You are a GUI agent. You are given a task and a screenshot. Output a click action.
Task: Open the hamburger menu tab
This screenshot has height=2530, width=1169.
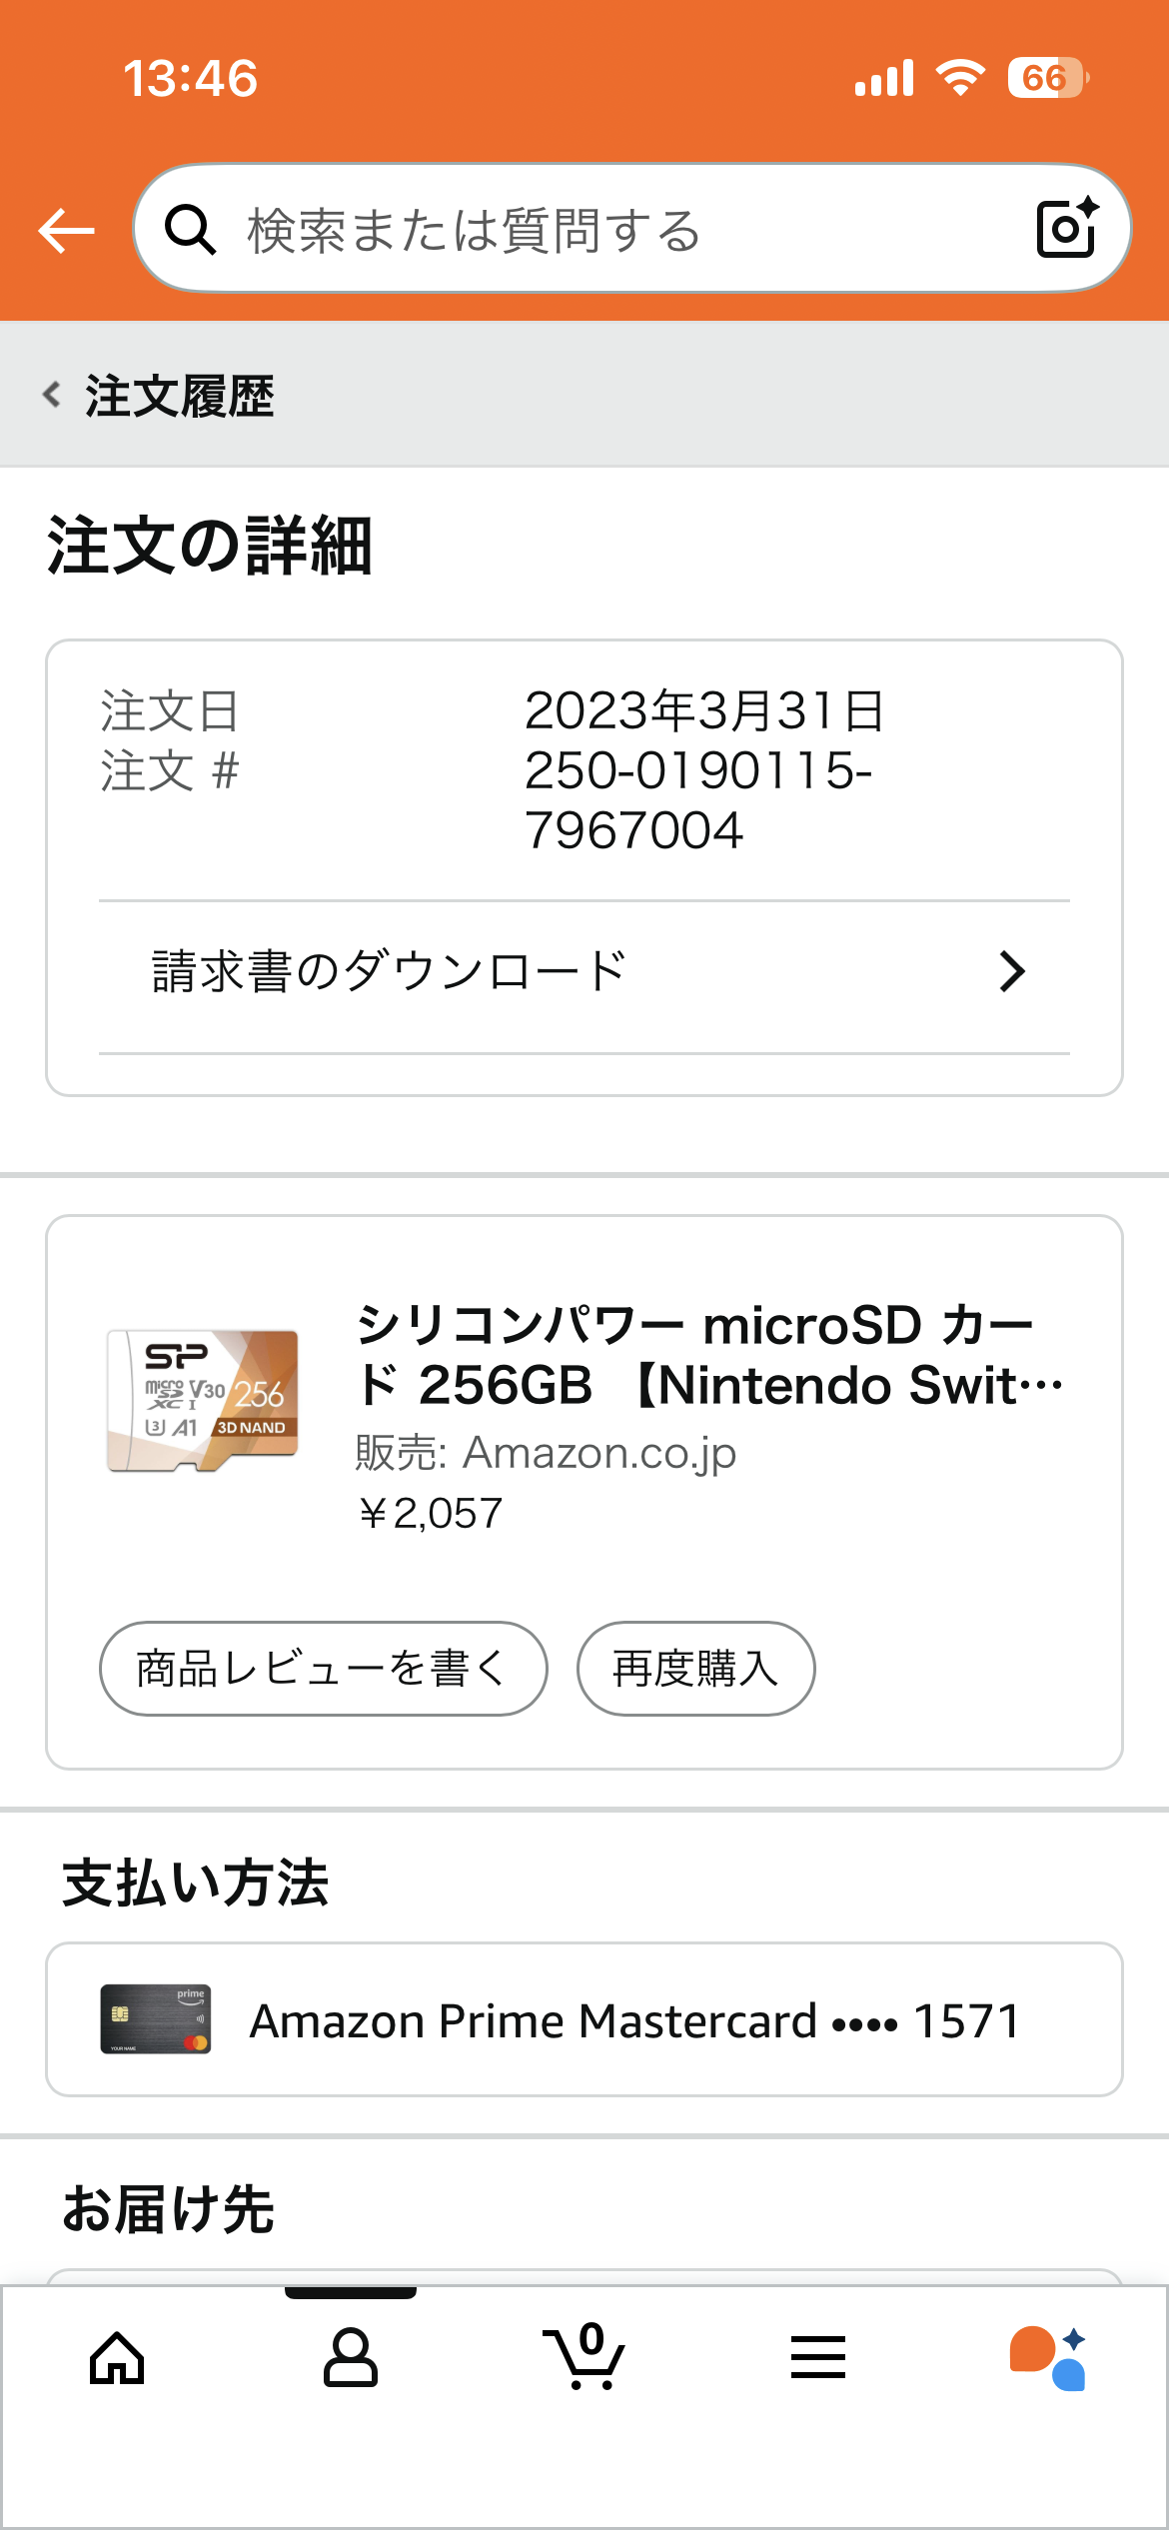(818, 2358)
